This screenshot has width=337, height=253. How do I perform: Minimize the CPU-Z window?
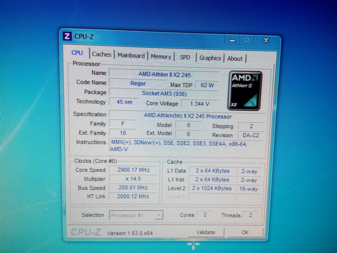click(232, 41)
